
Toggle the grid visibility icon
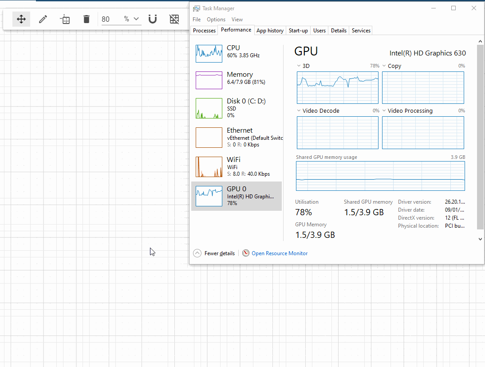click(174, 19)
